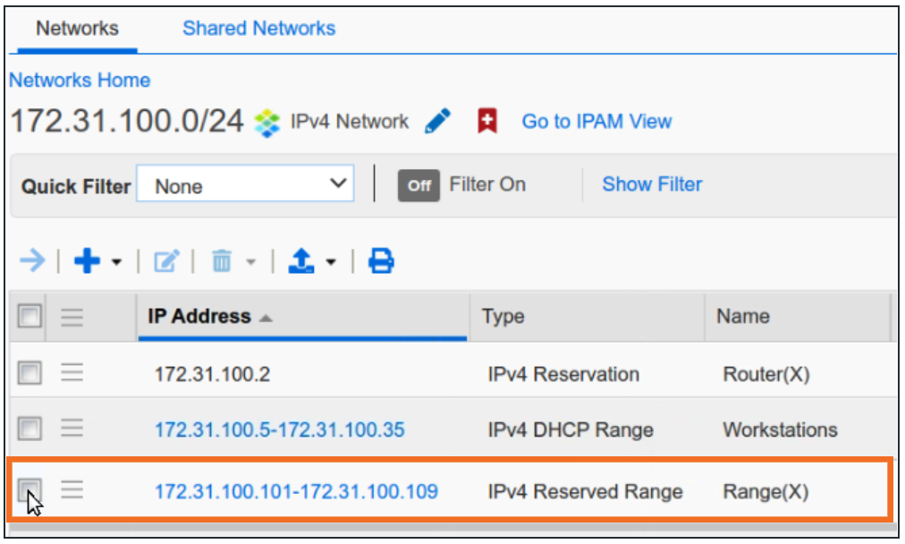The image size is (905, 544).
Task: Click the pencil edit icon beside IPv4 Network
Action: point(437,122)
